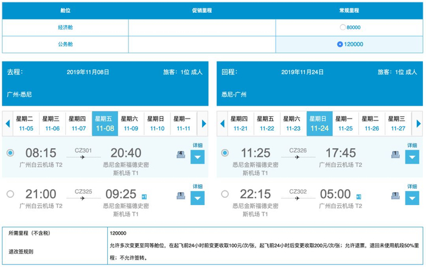
Task: Expand details dropdown for flight CZ301
Action: (x=198, y=158)
